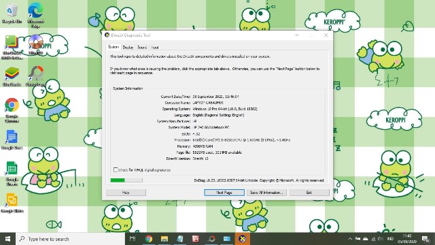435x245 pixels.
Task: Click the Windows Start button
Action: tap(7, 239)
